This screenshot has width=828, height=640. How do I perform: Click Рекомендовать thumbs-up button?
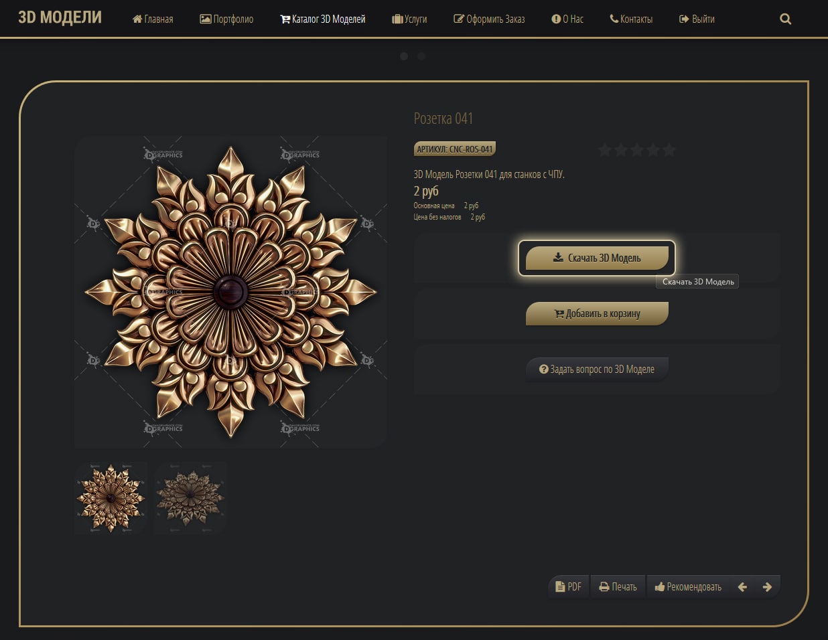point(688,587)
